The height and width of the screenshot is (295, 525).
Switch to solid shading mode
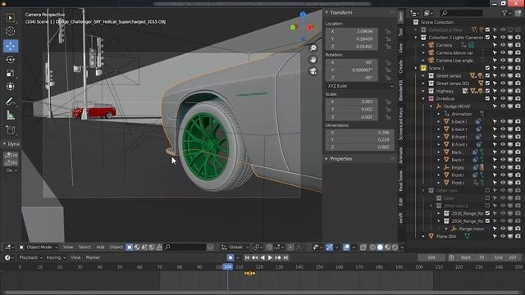pyautogui.click(x=380, y=247)
